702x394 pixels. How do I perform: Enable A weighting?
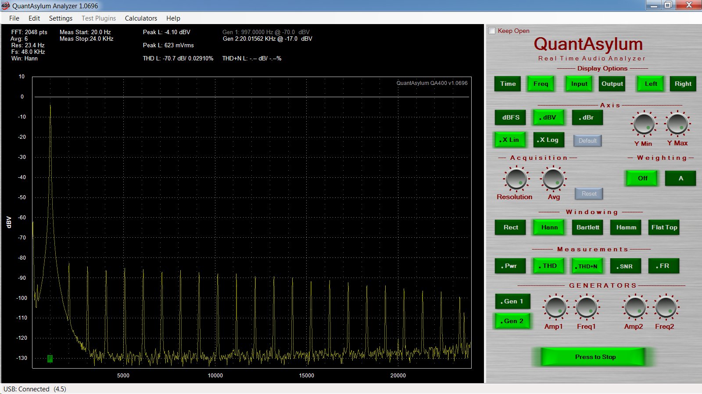[681, 178]
